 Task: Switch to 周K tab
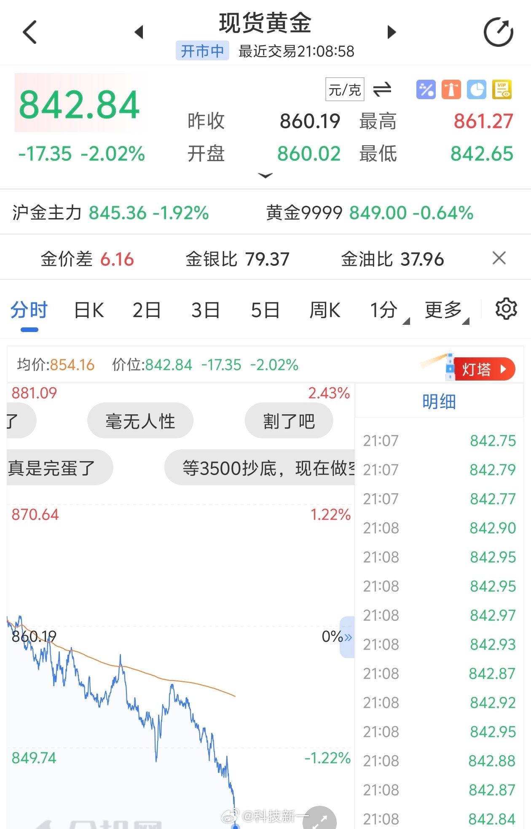324,311
